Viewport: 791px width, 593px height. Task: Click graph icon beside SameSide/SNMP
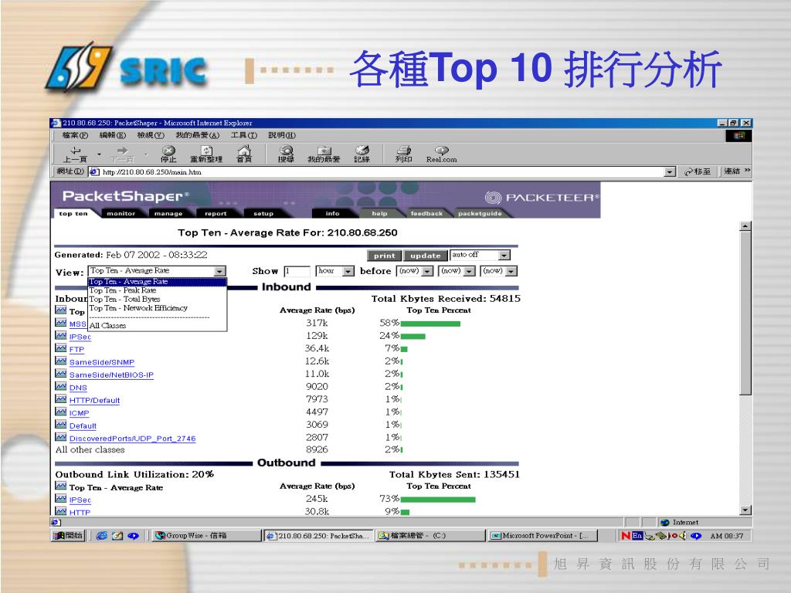pos(61,361)
